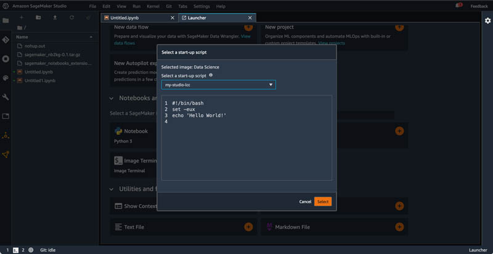Open SageMaker components and registries icon

click(6, 136)
